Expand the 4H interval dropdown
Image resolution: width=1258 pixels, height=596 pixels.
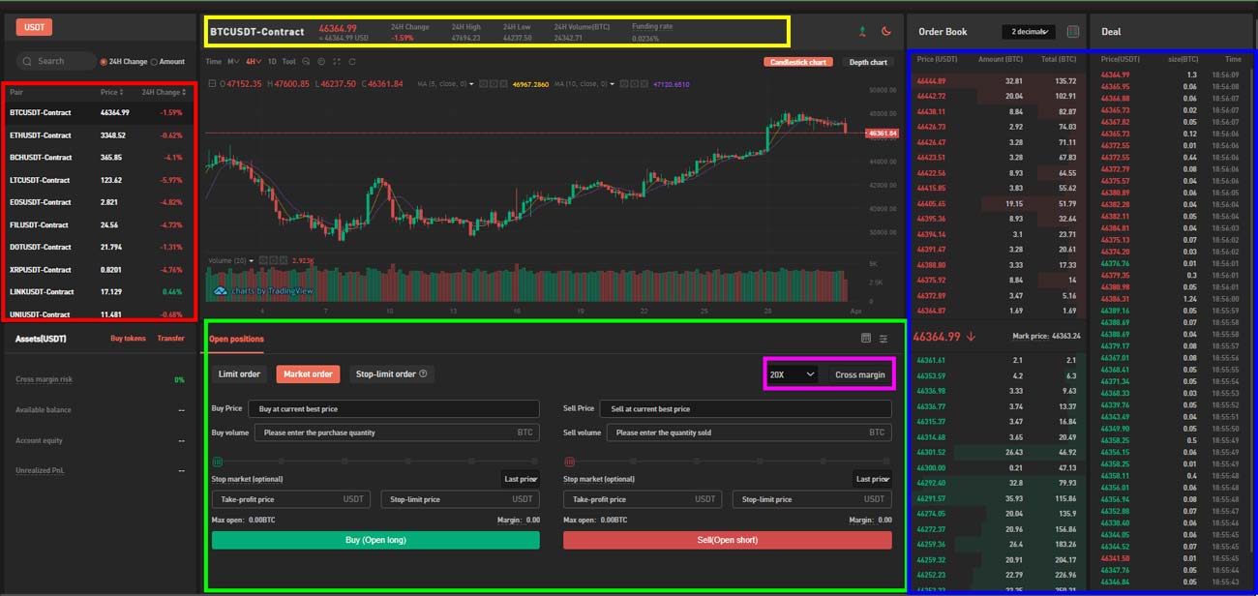pyautogui.click(x=254, y=61)
